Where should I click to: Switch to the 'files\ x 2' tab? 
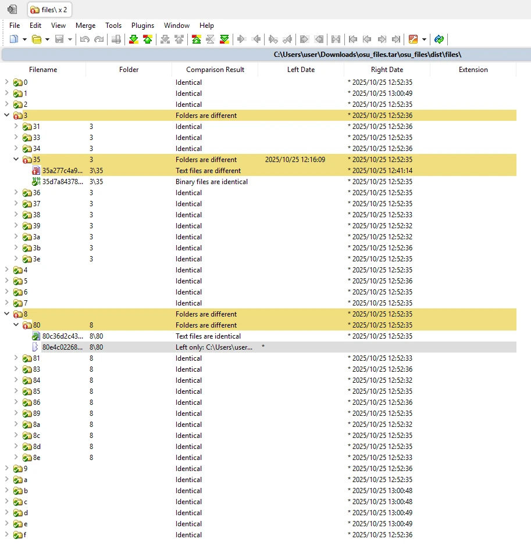[49, 9]
